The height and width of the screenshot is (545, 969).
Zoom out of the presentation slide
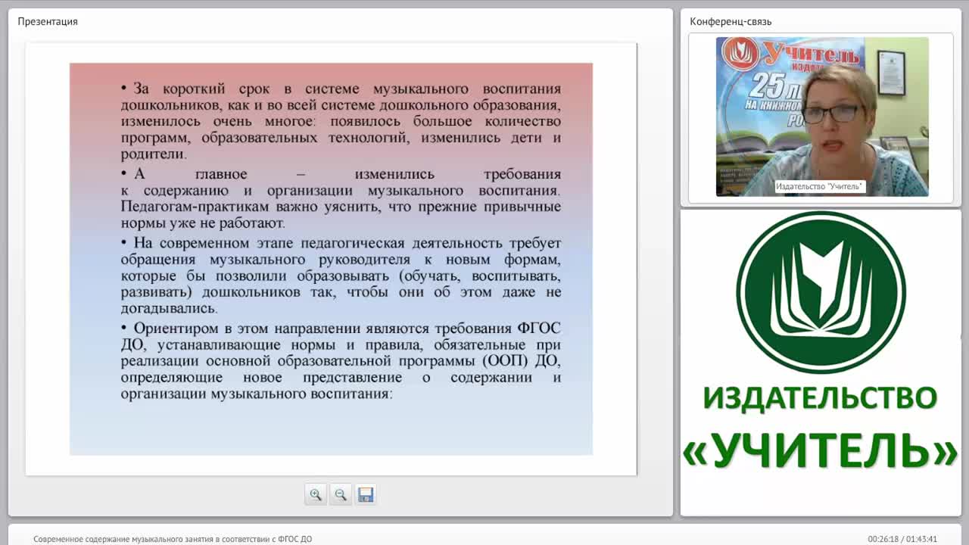pos(341,494)
